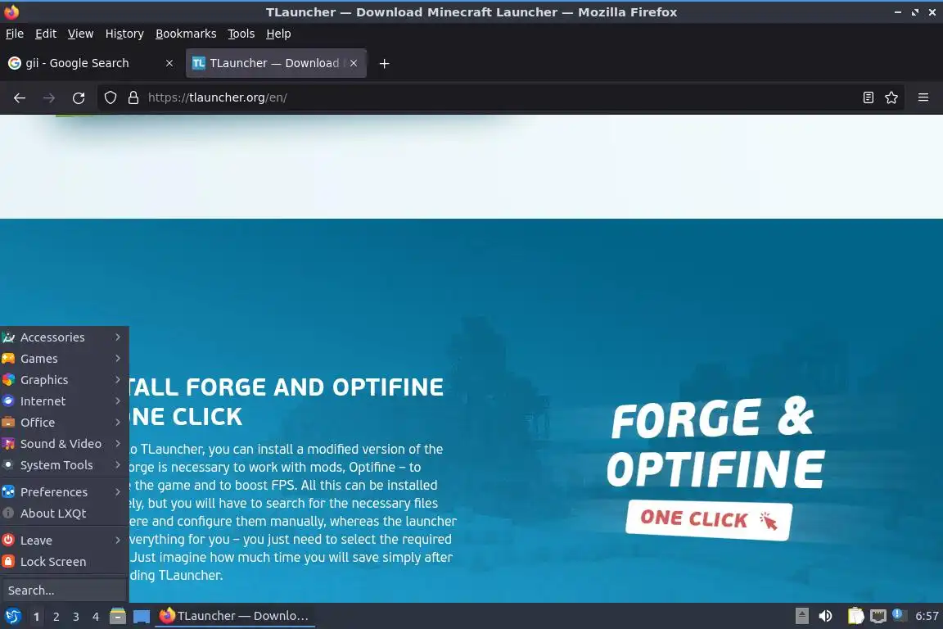Toggle reader view in address bar
The height and width of the screenshot is (629, 943).
(868, 97)
